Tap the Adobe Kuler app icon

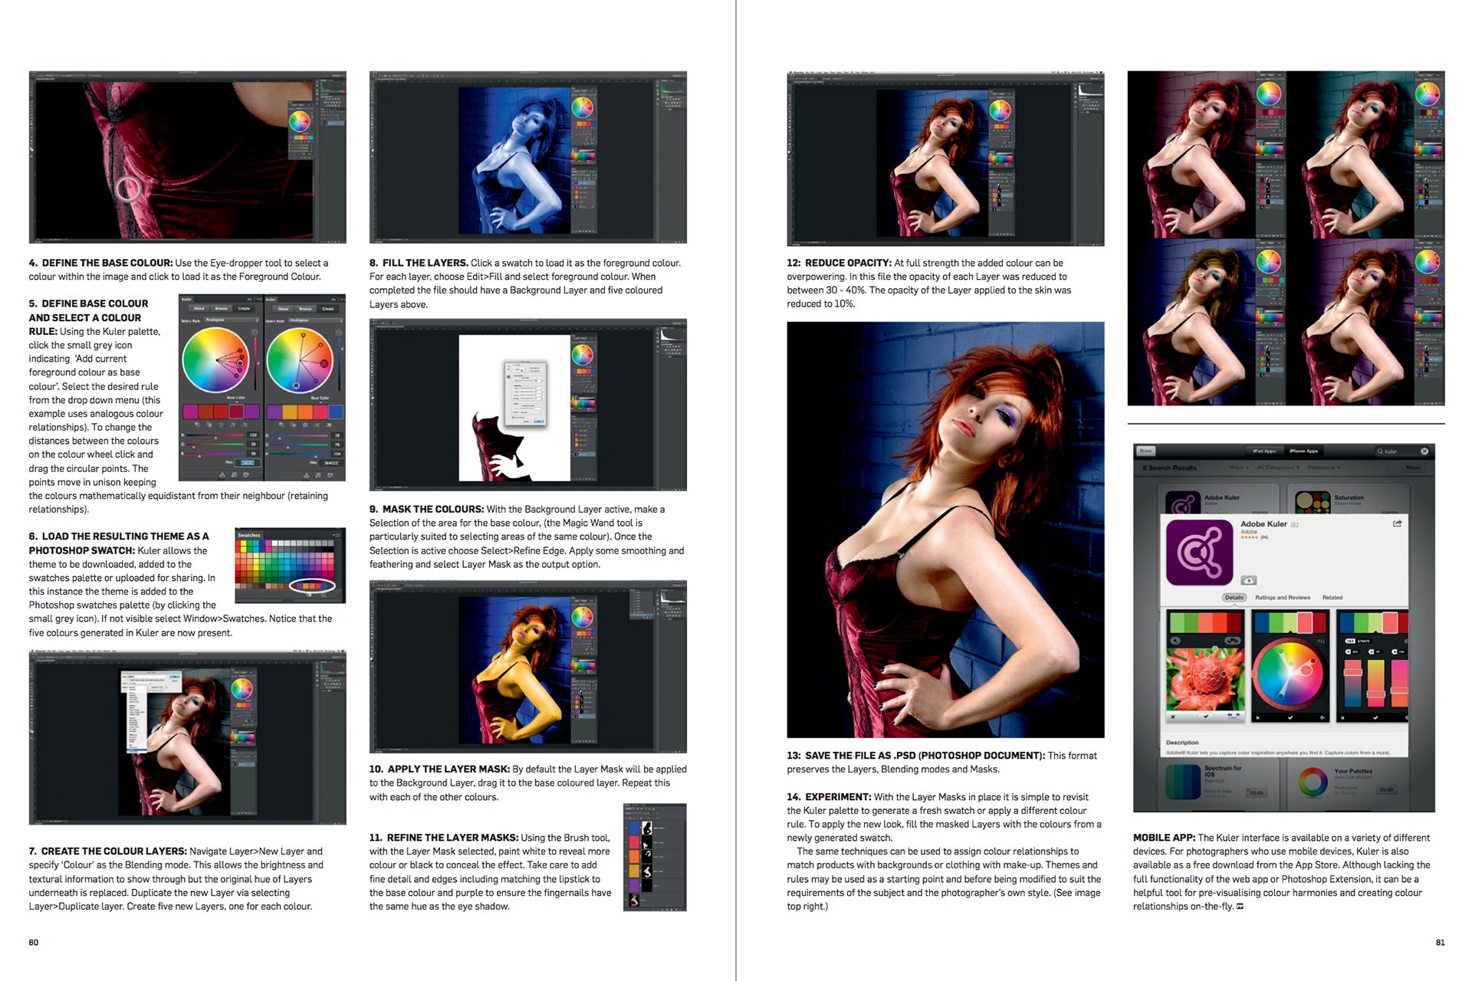click(1199, 553)
